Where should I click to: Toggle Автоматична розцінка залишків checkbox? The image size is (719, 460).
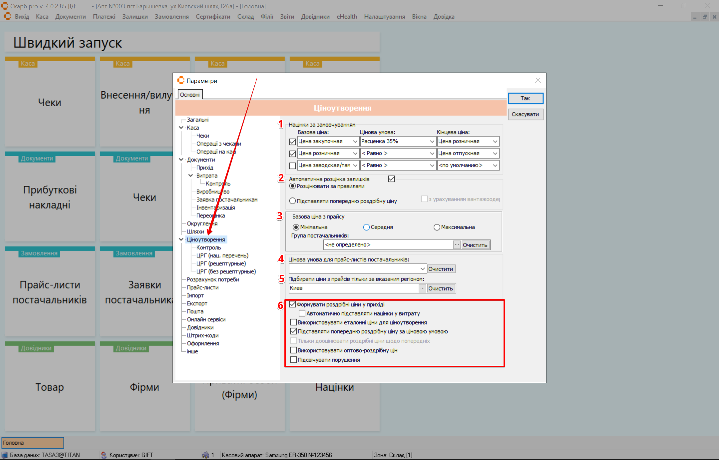[x=391, y=179]
